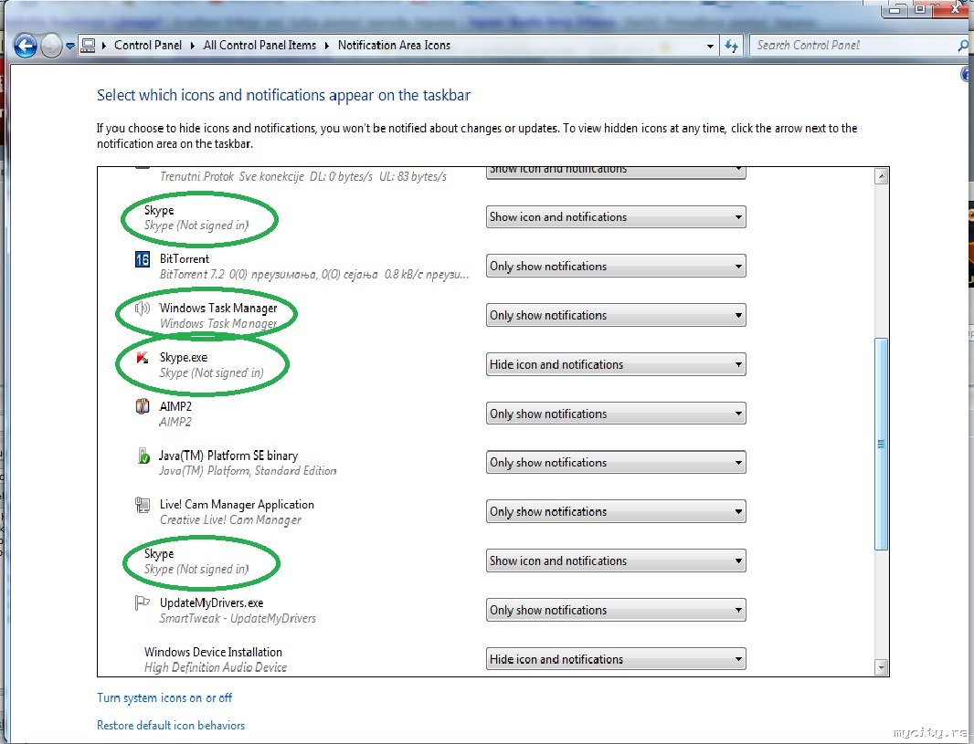The height and width of the screenshot is (744, 974).
Task: Open behavior dropdown for BitTorrent
Action: 616,267
